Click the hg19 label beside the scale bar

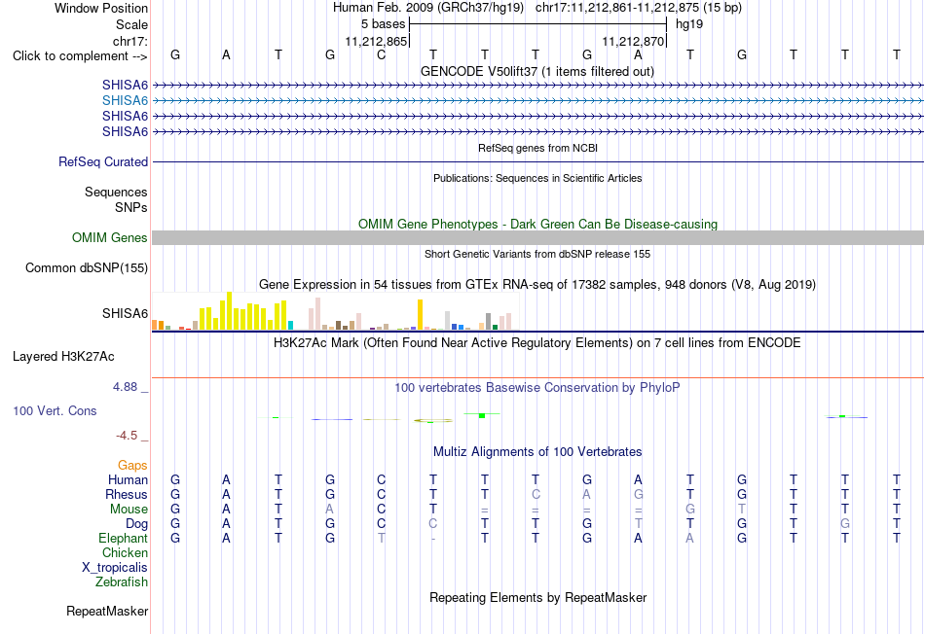tap(689, 24)
